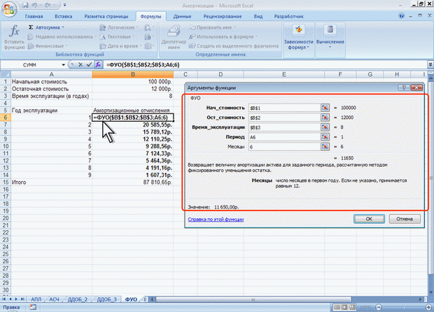Expand the formula bar with the chevron
This screenshot has width=434, height=312.
click(430, 64)
